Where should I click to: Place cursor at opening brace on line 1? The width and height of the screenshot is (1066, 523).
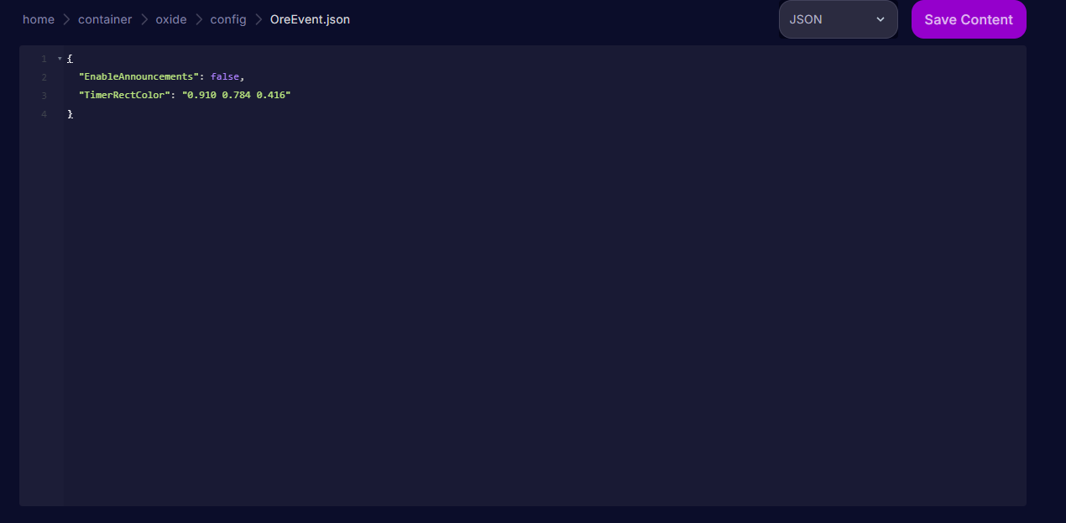click(71, 59)
